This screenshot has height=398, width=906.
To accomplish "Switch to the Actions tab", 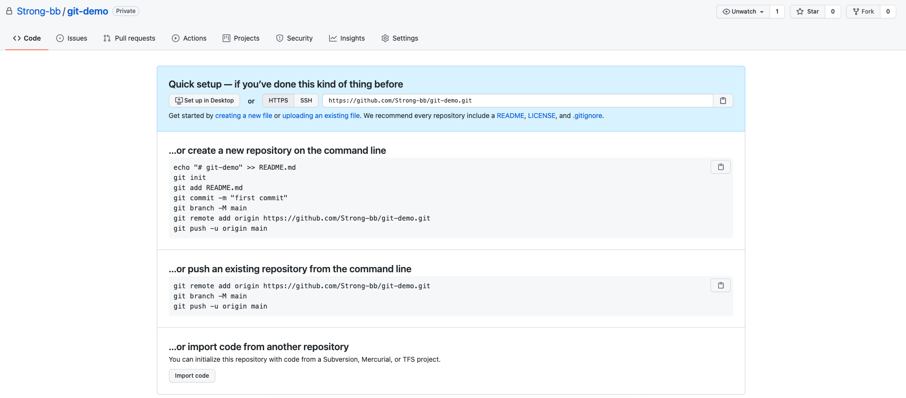I will click(189, 38).
